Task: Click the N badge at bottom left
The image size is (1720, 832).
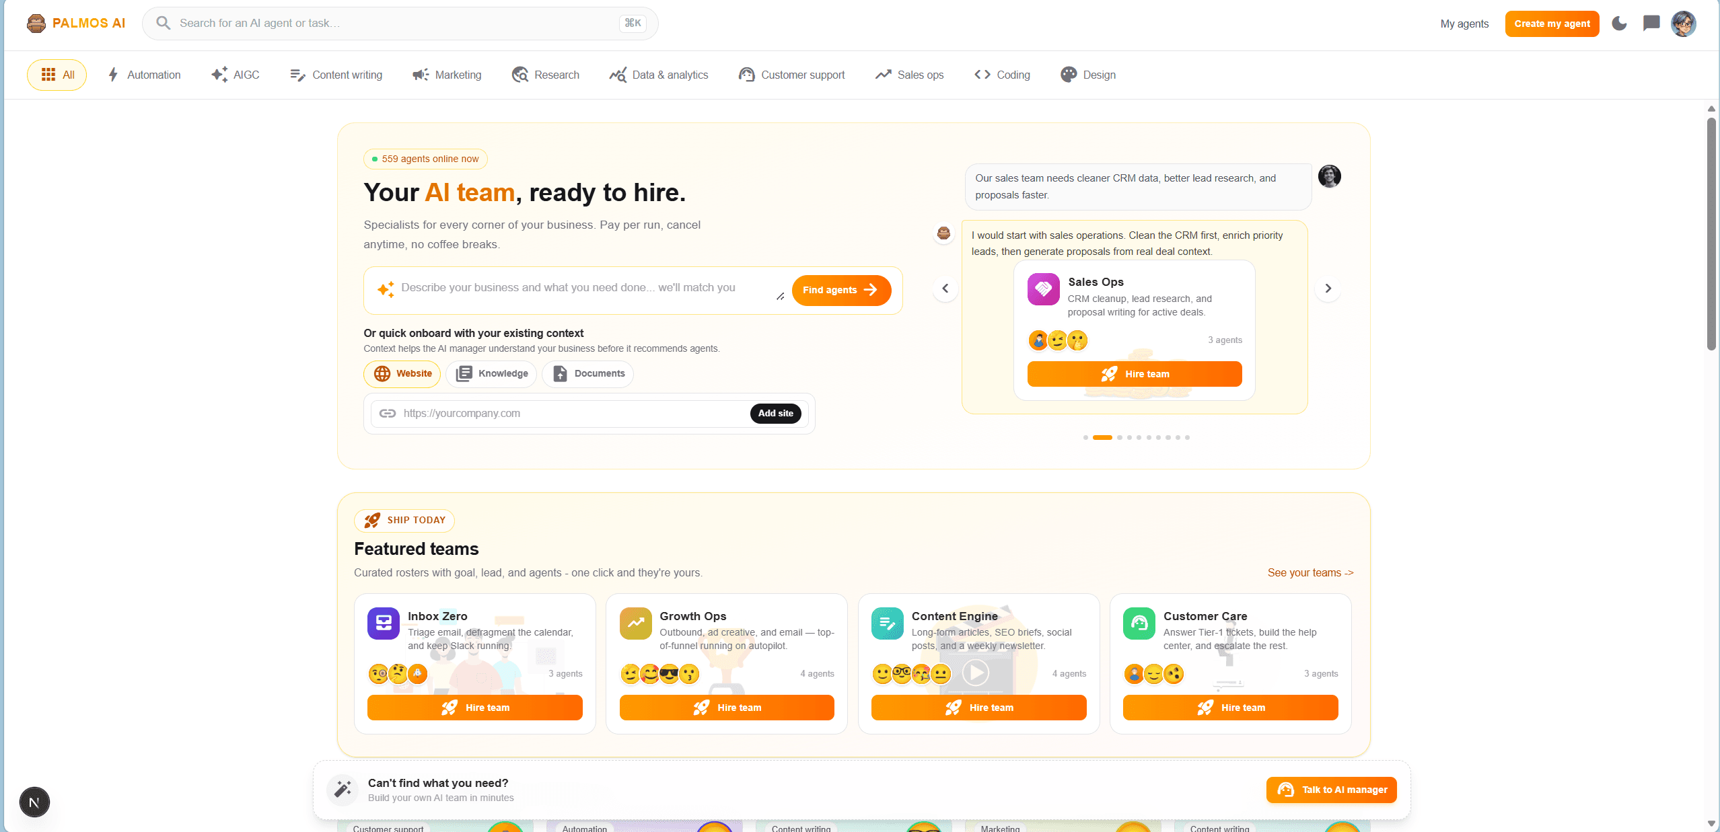Action: (34, 802)
